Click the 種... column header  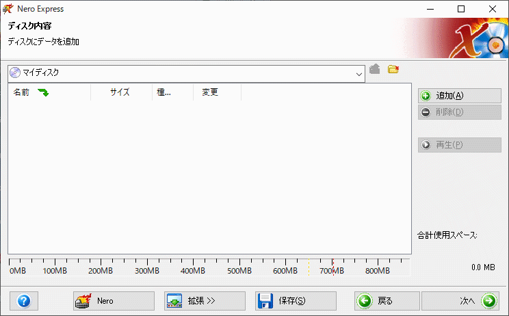click(172, 92)
